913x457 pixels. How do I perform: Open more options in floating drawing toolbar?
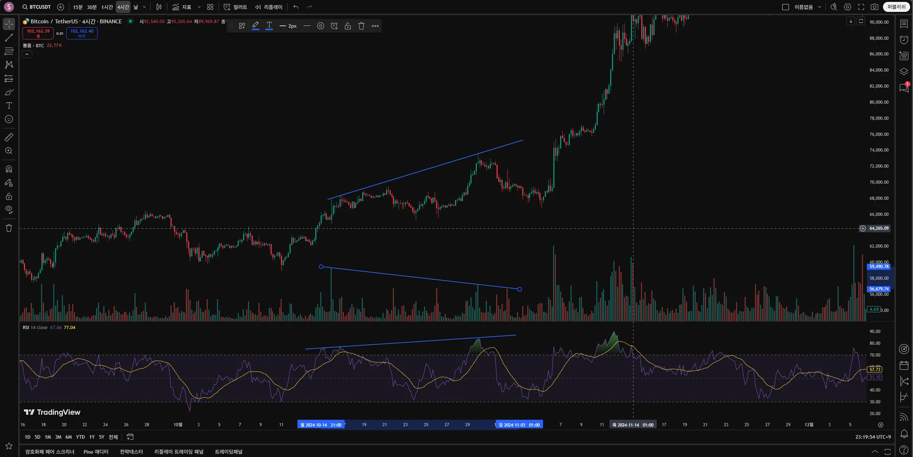[375, 26]
